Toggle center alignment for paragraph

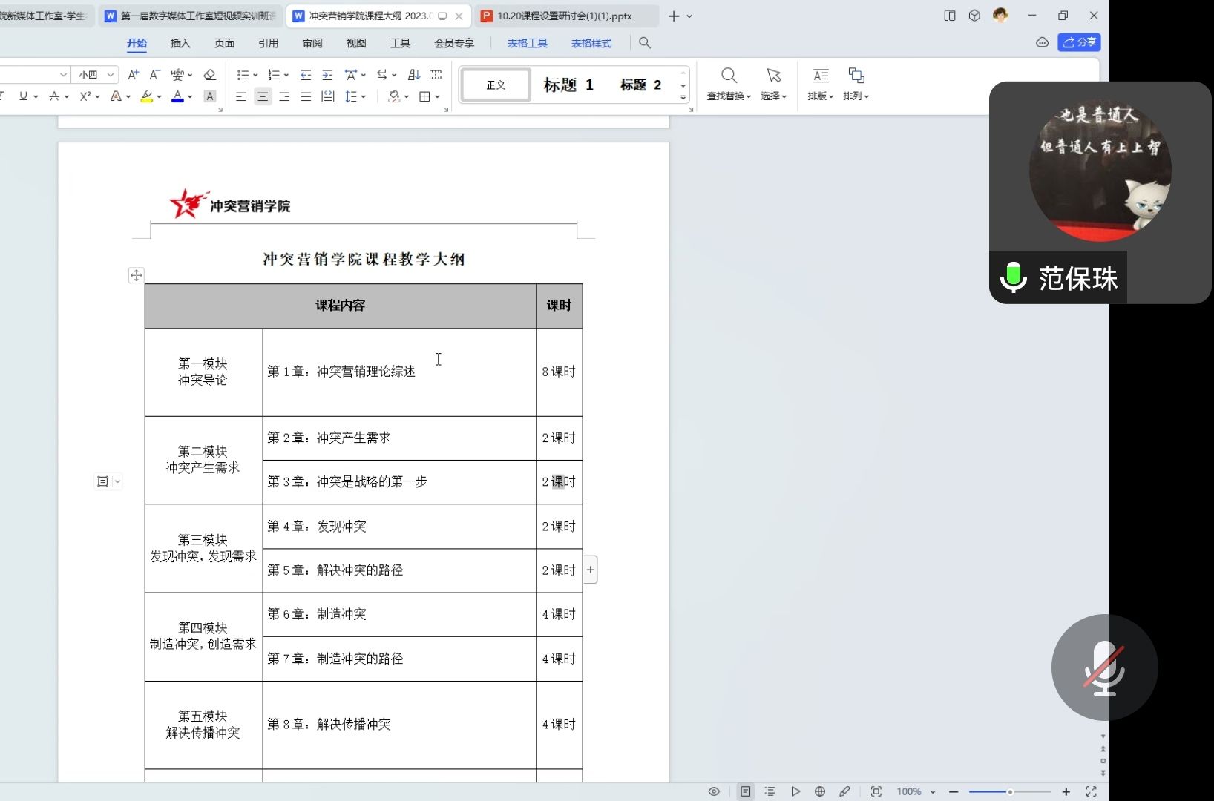(263, 96)
